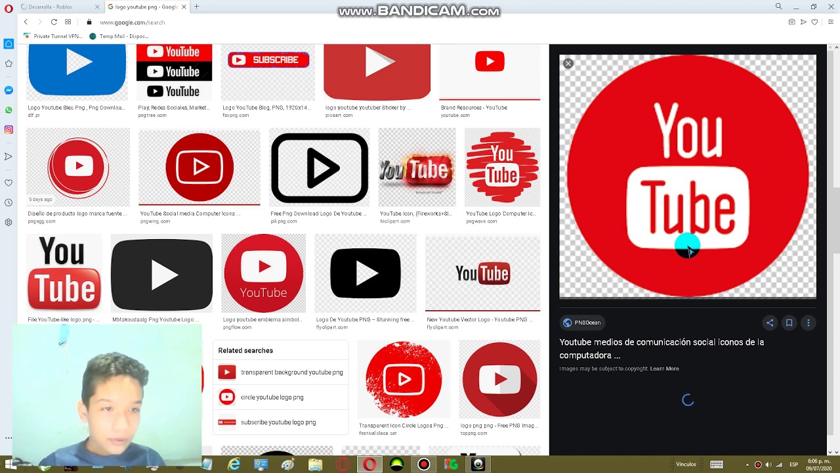Open the previewed image title link
The height and width of the screenshot is (473, 840).
(x=661, y=348)
